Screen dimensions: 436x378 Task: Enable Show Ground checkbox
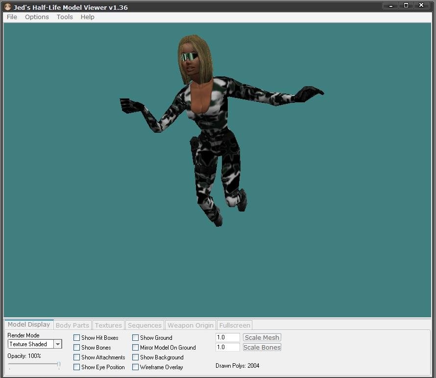(x=135, y=338)
